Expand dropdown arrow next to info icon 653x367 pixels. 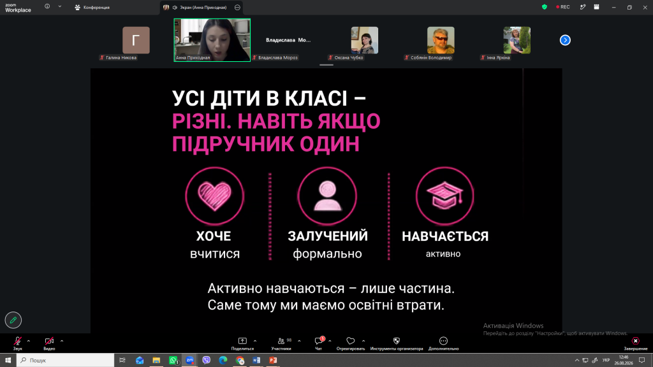coord(59,6)
